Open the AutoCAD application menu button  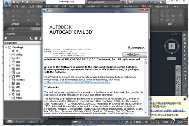7,3
